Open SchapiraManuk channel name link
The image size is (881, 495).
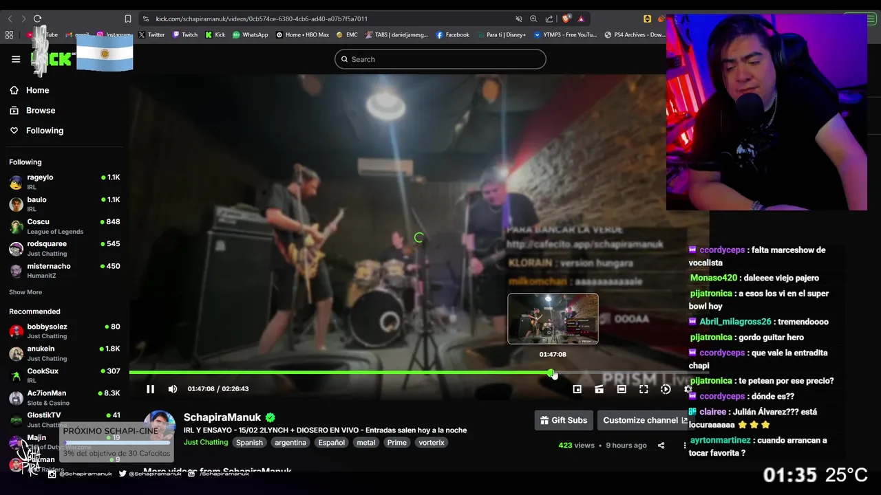(222, 417)
